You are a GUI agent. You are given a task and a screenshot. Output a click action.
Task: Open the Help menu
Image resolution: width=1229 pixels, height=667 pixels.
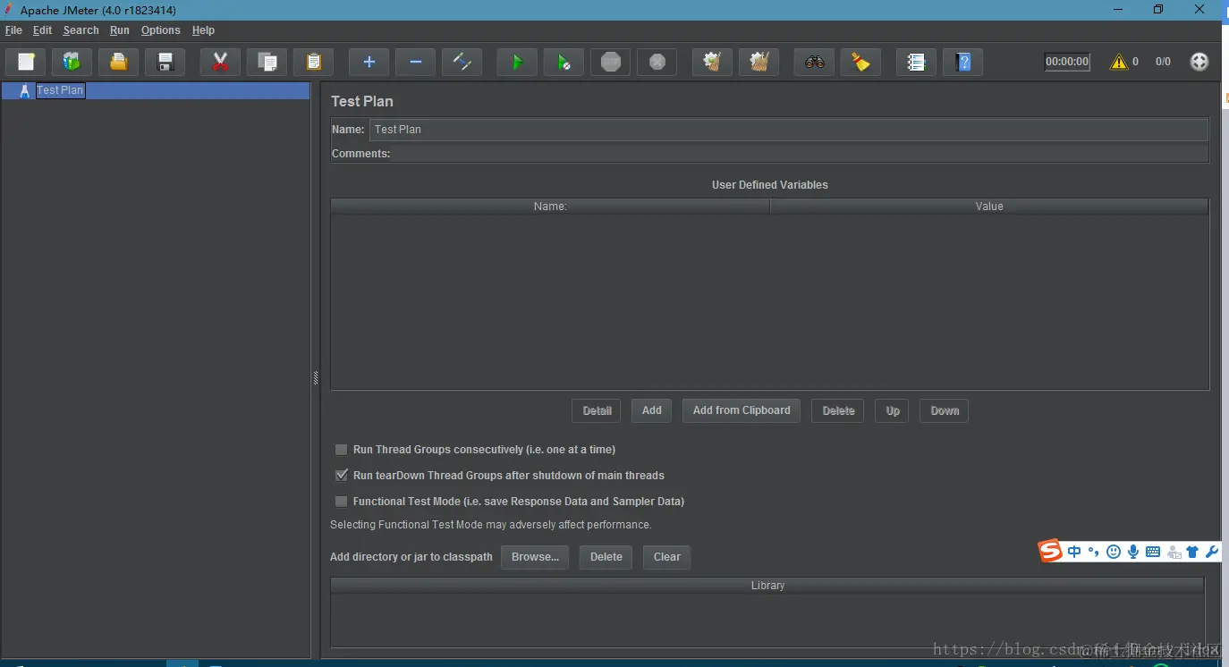(x=203, y=30)
